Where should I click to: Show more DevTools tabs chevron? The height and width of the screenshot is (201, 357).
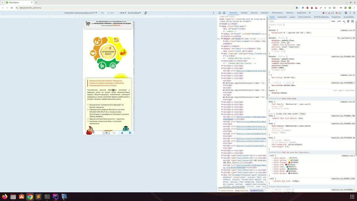point(310,13)
